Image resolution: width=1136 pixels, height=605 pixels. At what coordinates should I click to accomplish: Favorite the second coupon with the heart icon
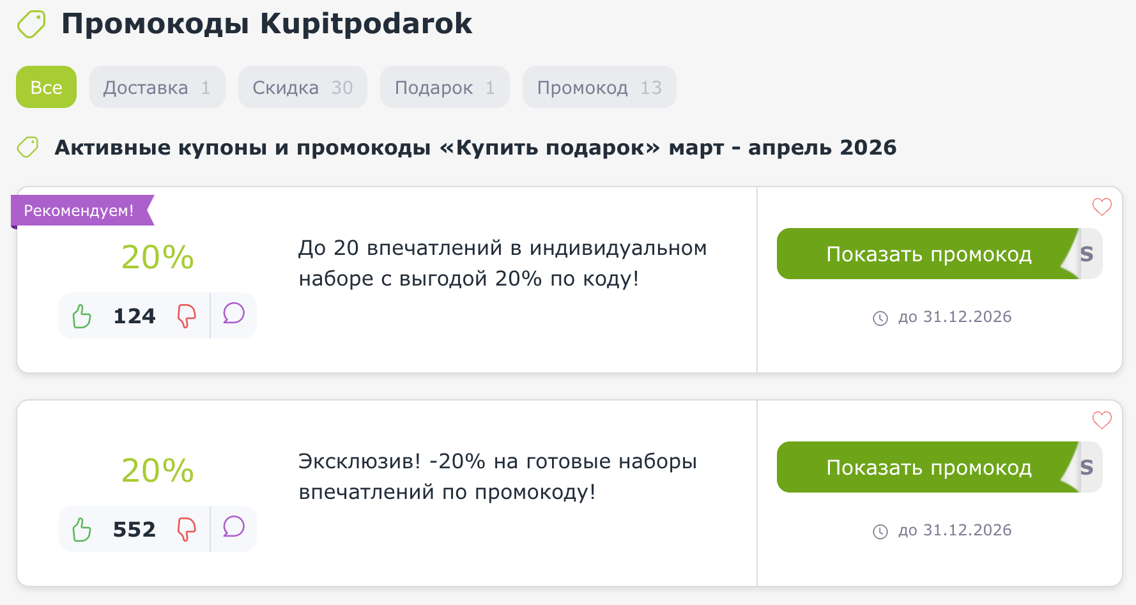pyautogui.click(x=1101, y=420)
